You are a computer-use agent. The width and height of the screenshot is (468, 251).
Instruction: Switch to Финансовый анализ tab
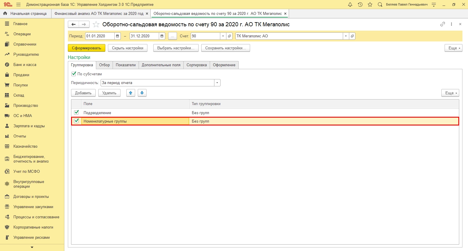(x=99, y=14)
